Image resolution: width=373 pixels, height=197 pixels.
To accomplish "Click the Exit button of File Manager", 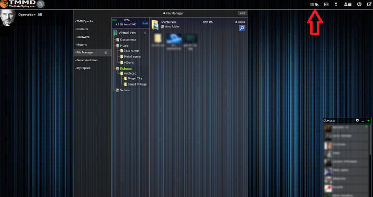I will click(x=242, y=13).
